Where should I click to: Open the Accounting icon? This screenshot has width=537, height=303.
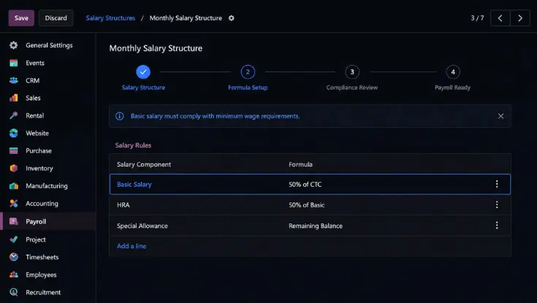point(14,204)
